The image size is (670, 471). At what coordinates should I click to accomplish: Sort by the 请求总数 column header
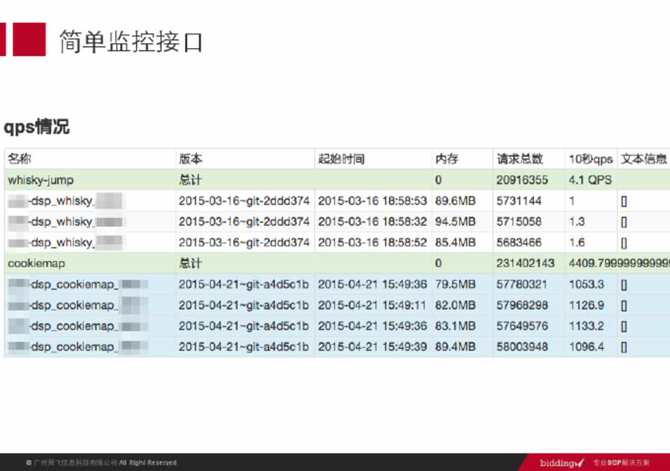pyautogui.click(x=520, y=159)
